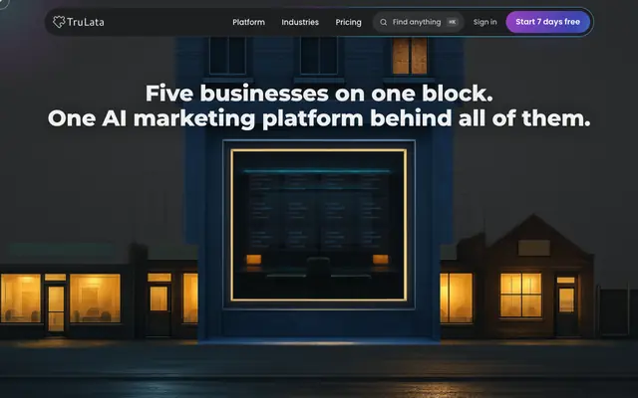
Task: Open the Industries menu
Action: click(300, 22)
